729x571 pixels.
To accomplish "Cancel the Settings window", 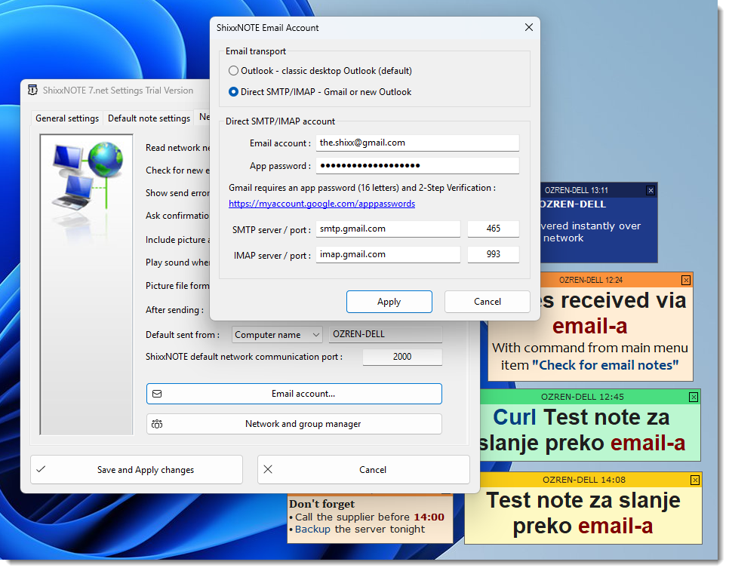I will (364, 470).
